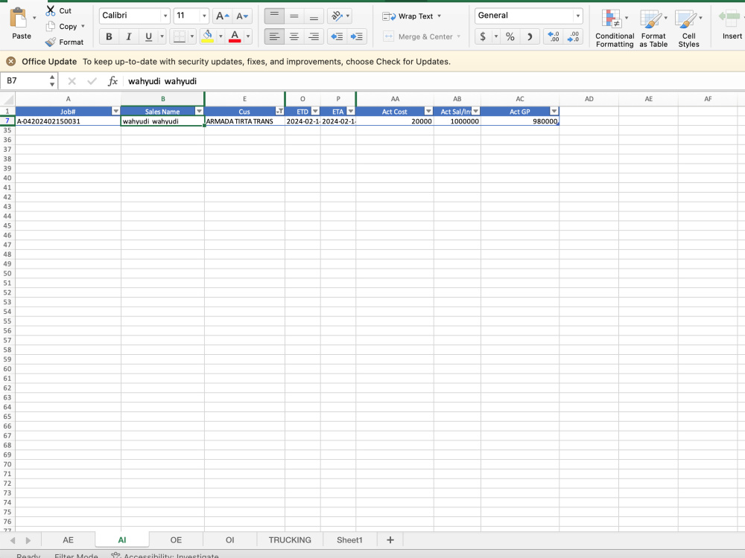This screenshot has width=745, height=558.
Task: Switch to the OI sheet tab
Action: point(230,540)
